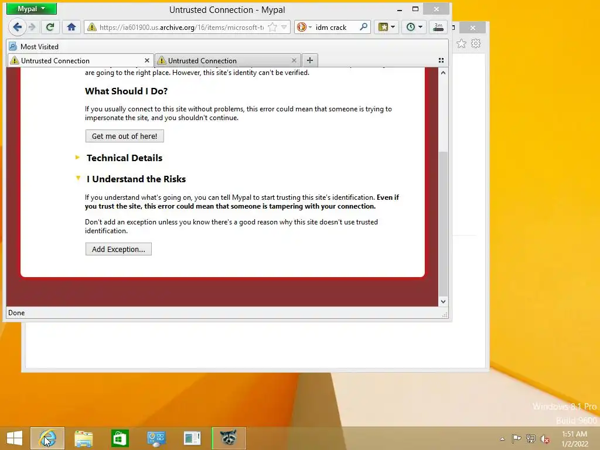
Task: Open the Windows Start button
Action: [15, 438]
